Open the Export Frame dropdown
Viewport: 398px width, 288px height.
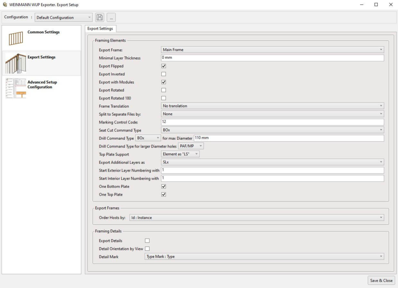pyautogui.click(x=272, y=50)
